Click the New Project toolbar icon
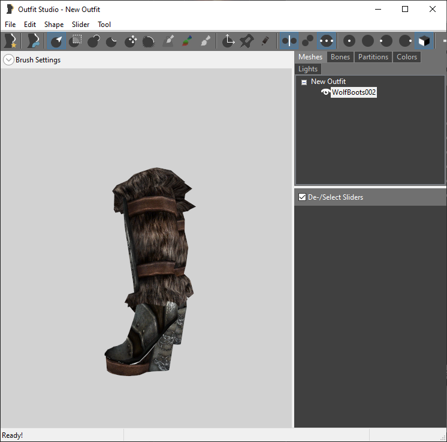This screenshot has width=447, height=442. [11, 41]
